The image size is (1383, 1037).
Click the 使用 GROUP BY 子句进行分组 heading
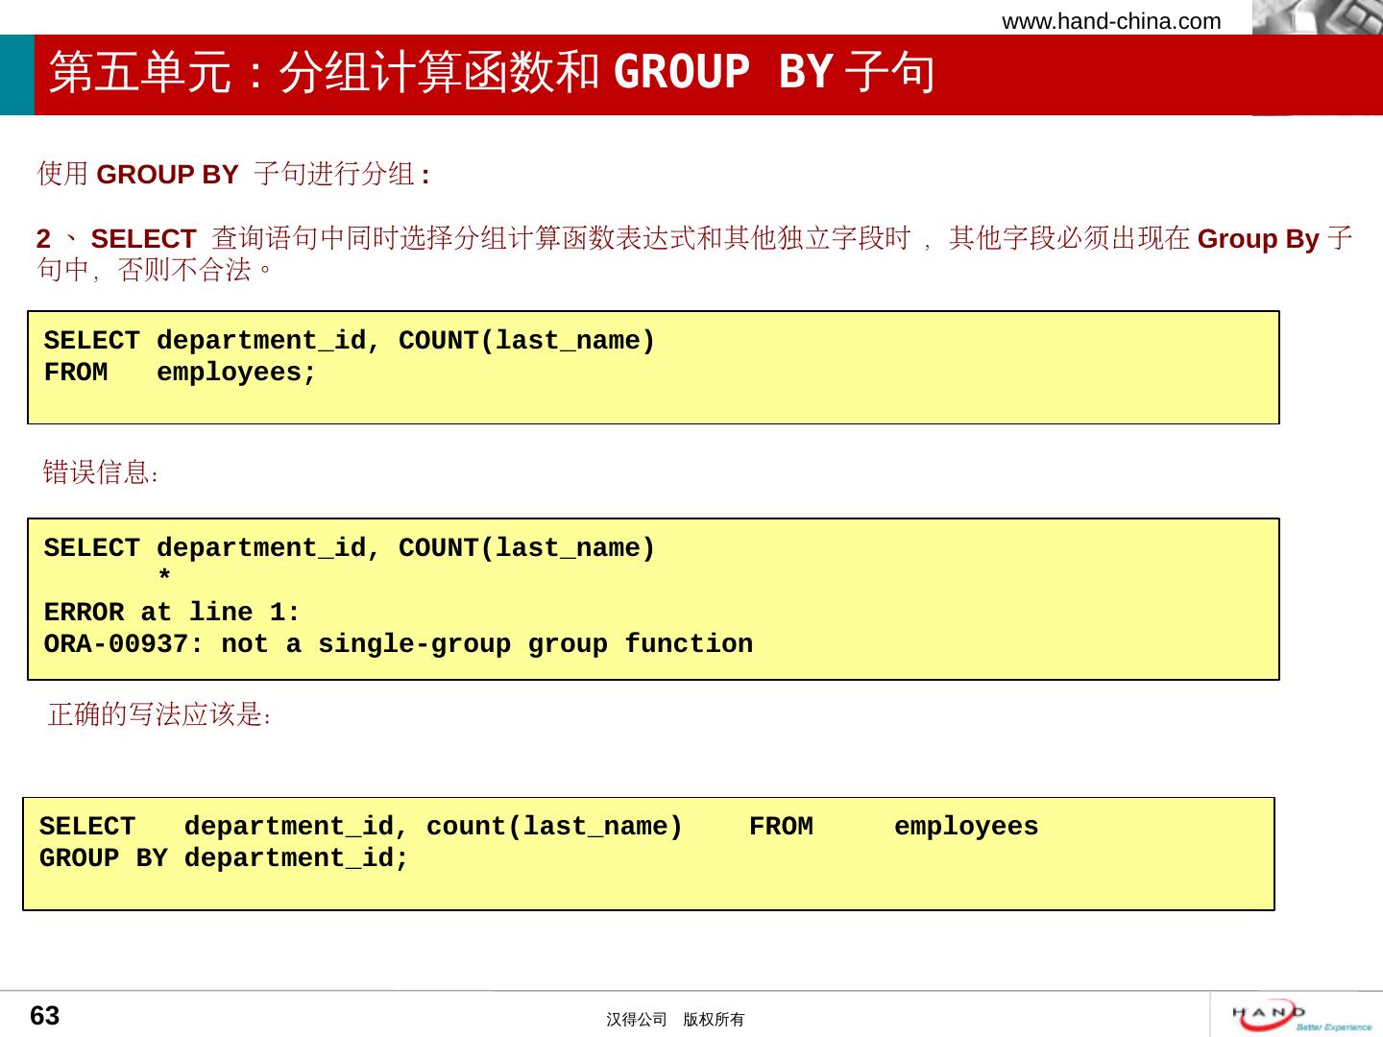tap(233, 174)
